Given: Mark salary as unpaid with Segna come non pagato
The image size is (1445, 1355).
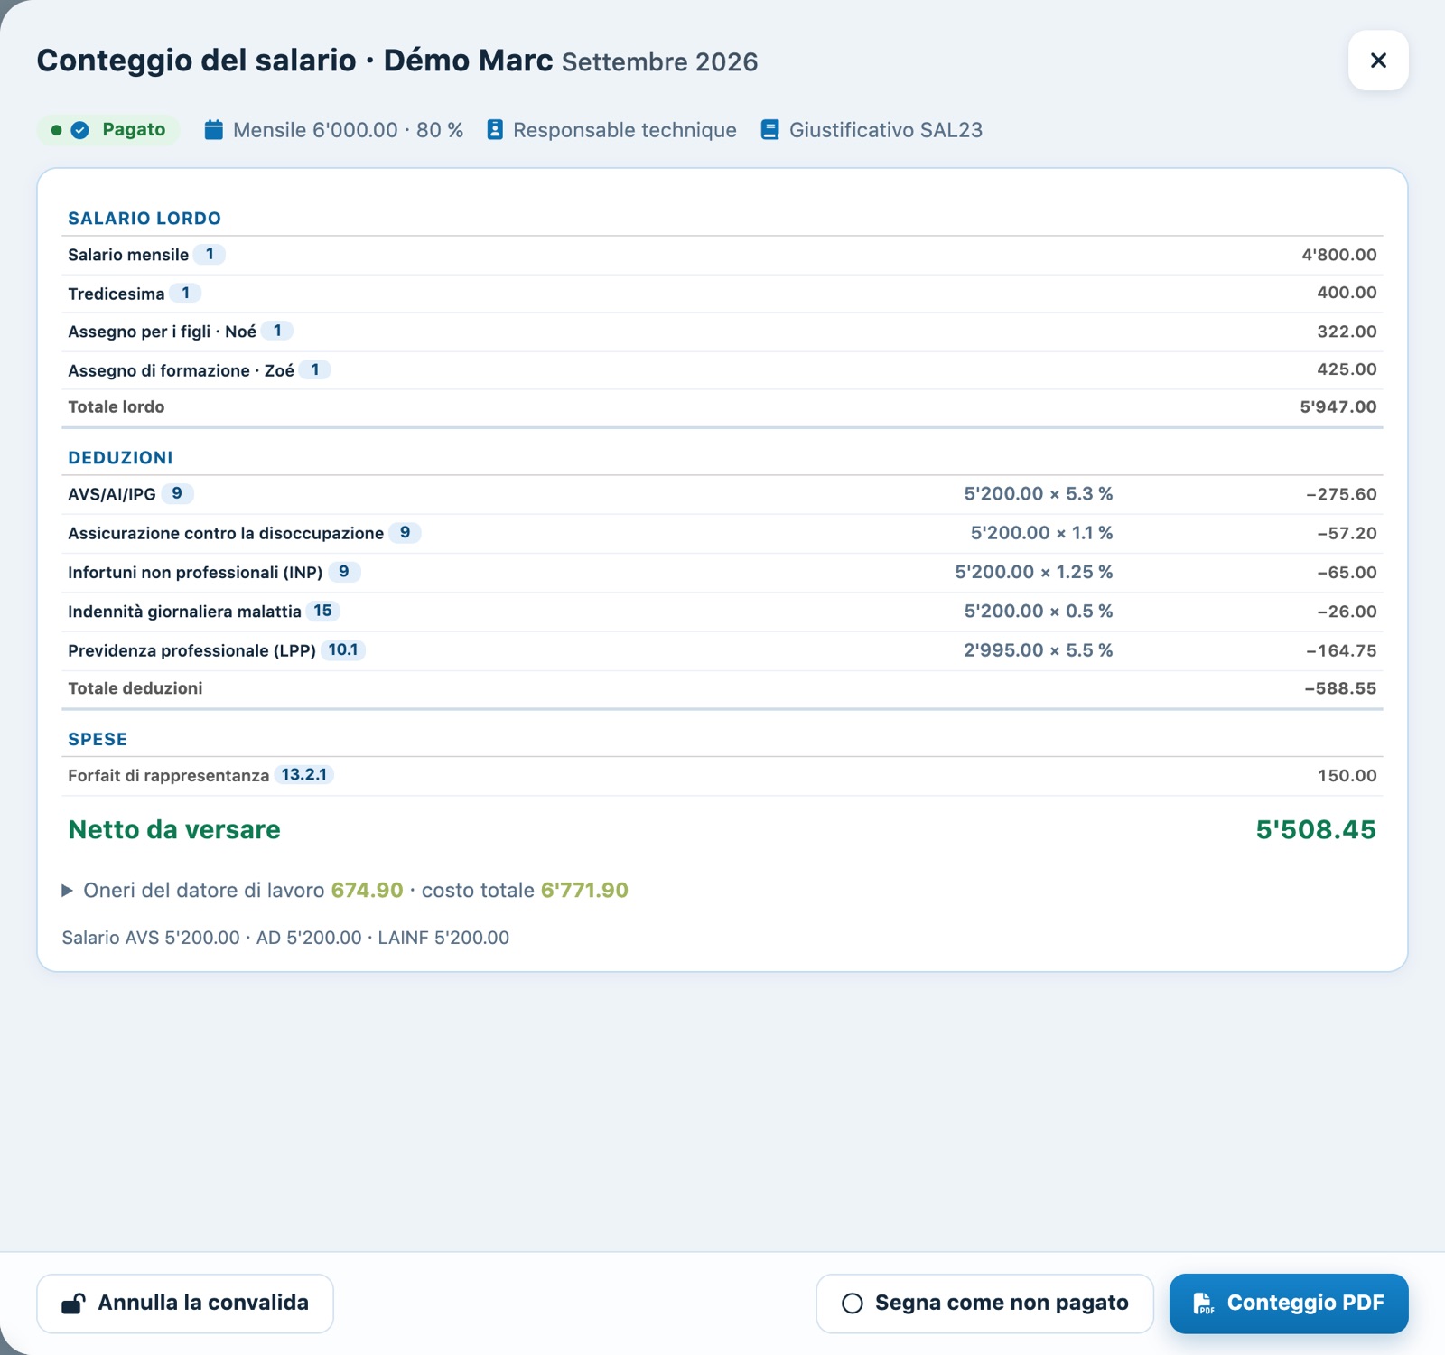Looking at the screenshot, I should [x=984, y=1304].
